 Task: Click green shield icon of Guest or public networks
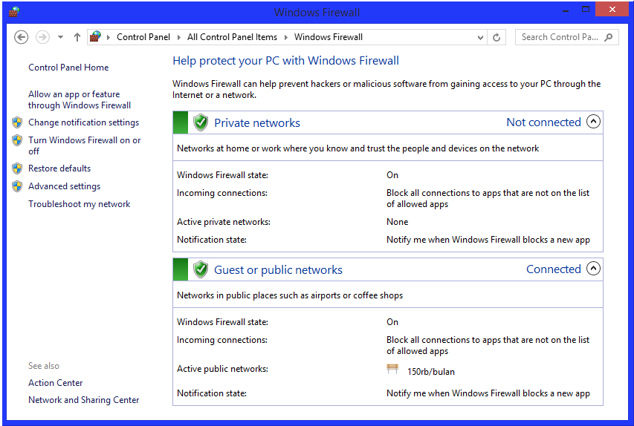tap(200, 269)
